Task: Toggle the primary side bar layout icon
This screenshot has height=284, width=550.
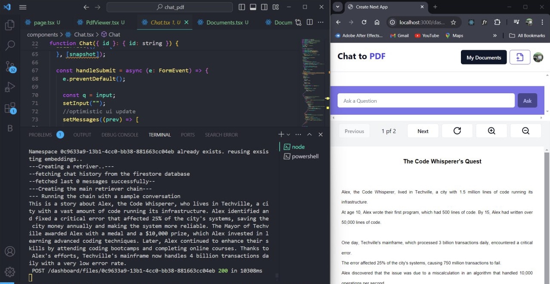Action: (x=242, y=7)
